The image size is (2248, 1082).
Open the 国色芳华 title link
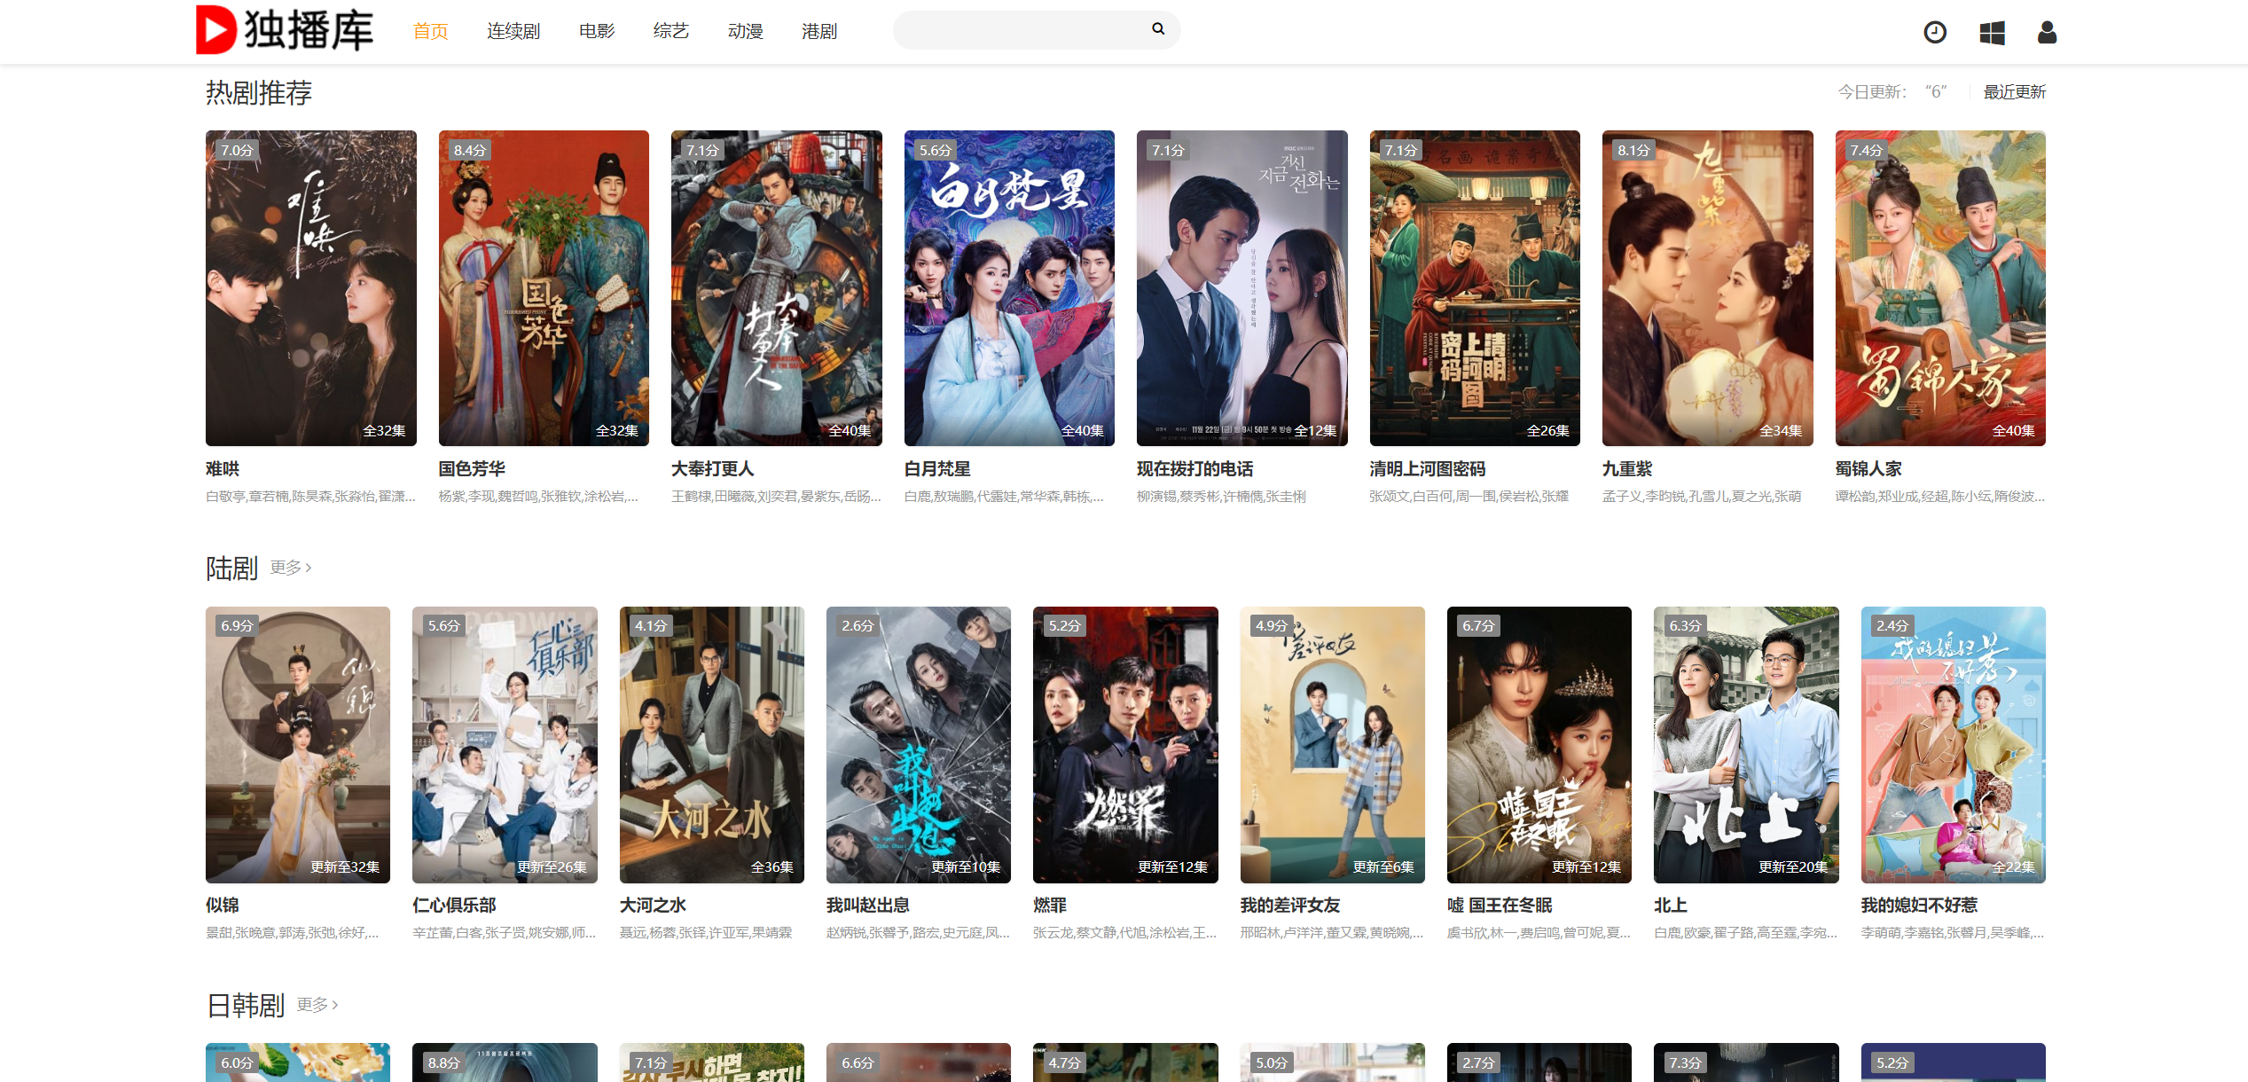pyautogui.click(x=472, y=469)
